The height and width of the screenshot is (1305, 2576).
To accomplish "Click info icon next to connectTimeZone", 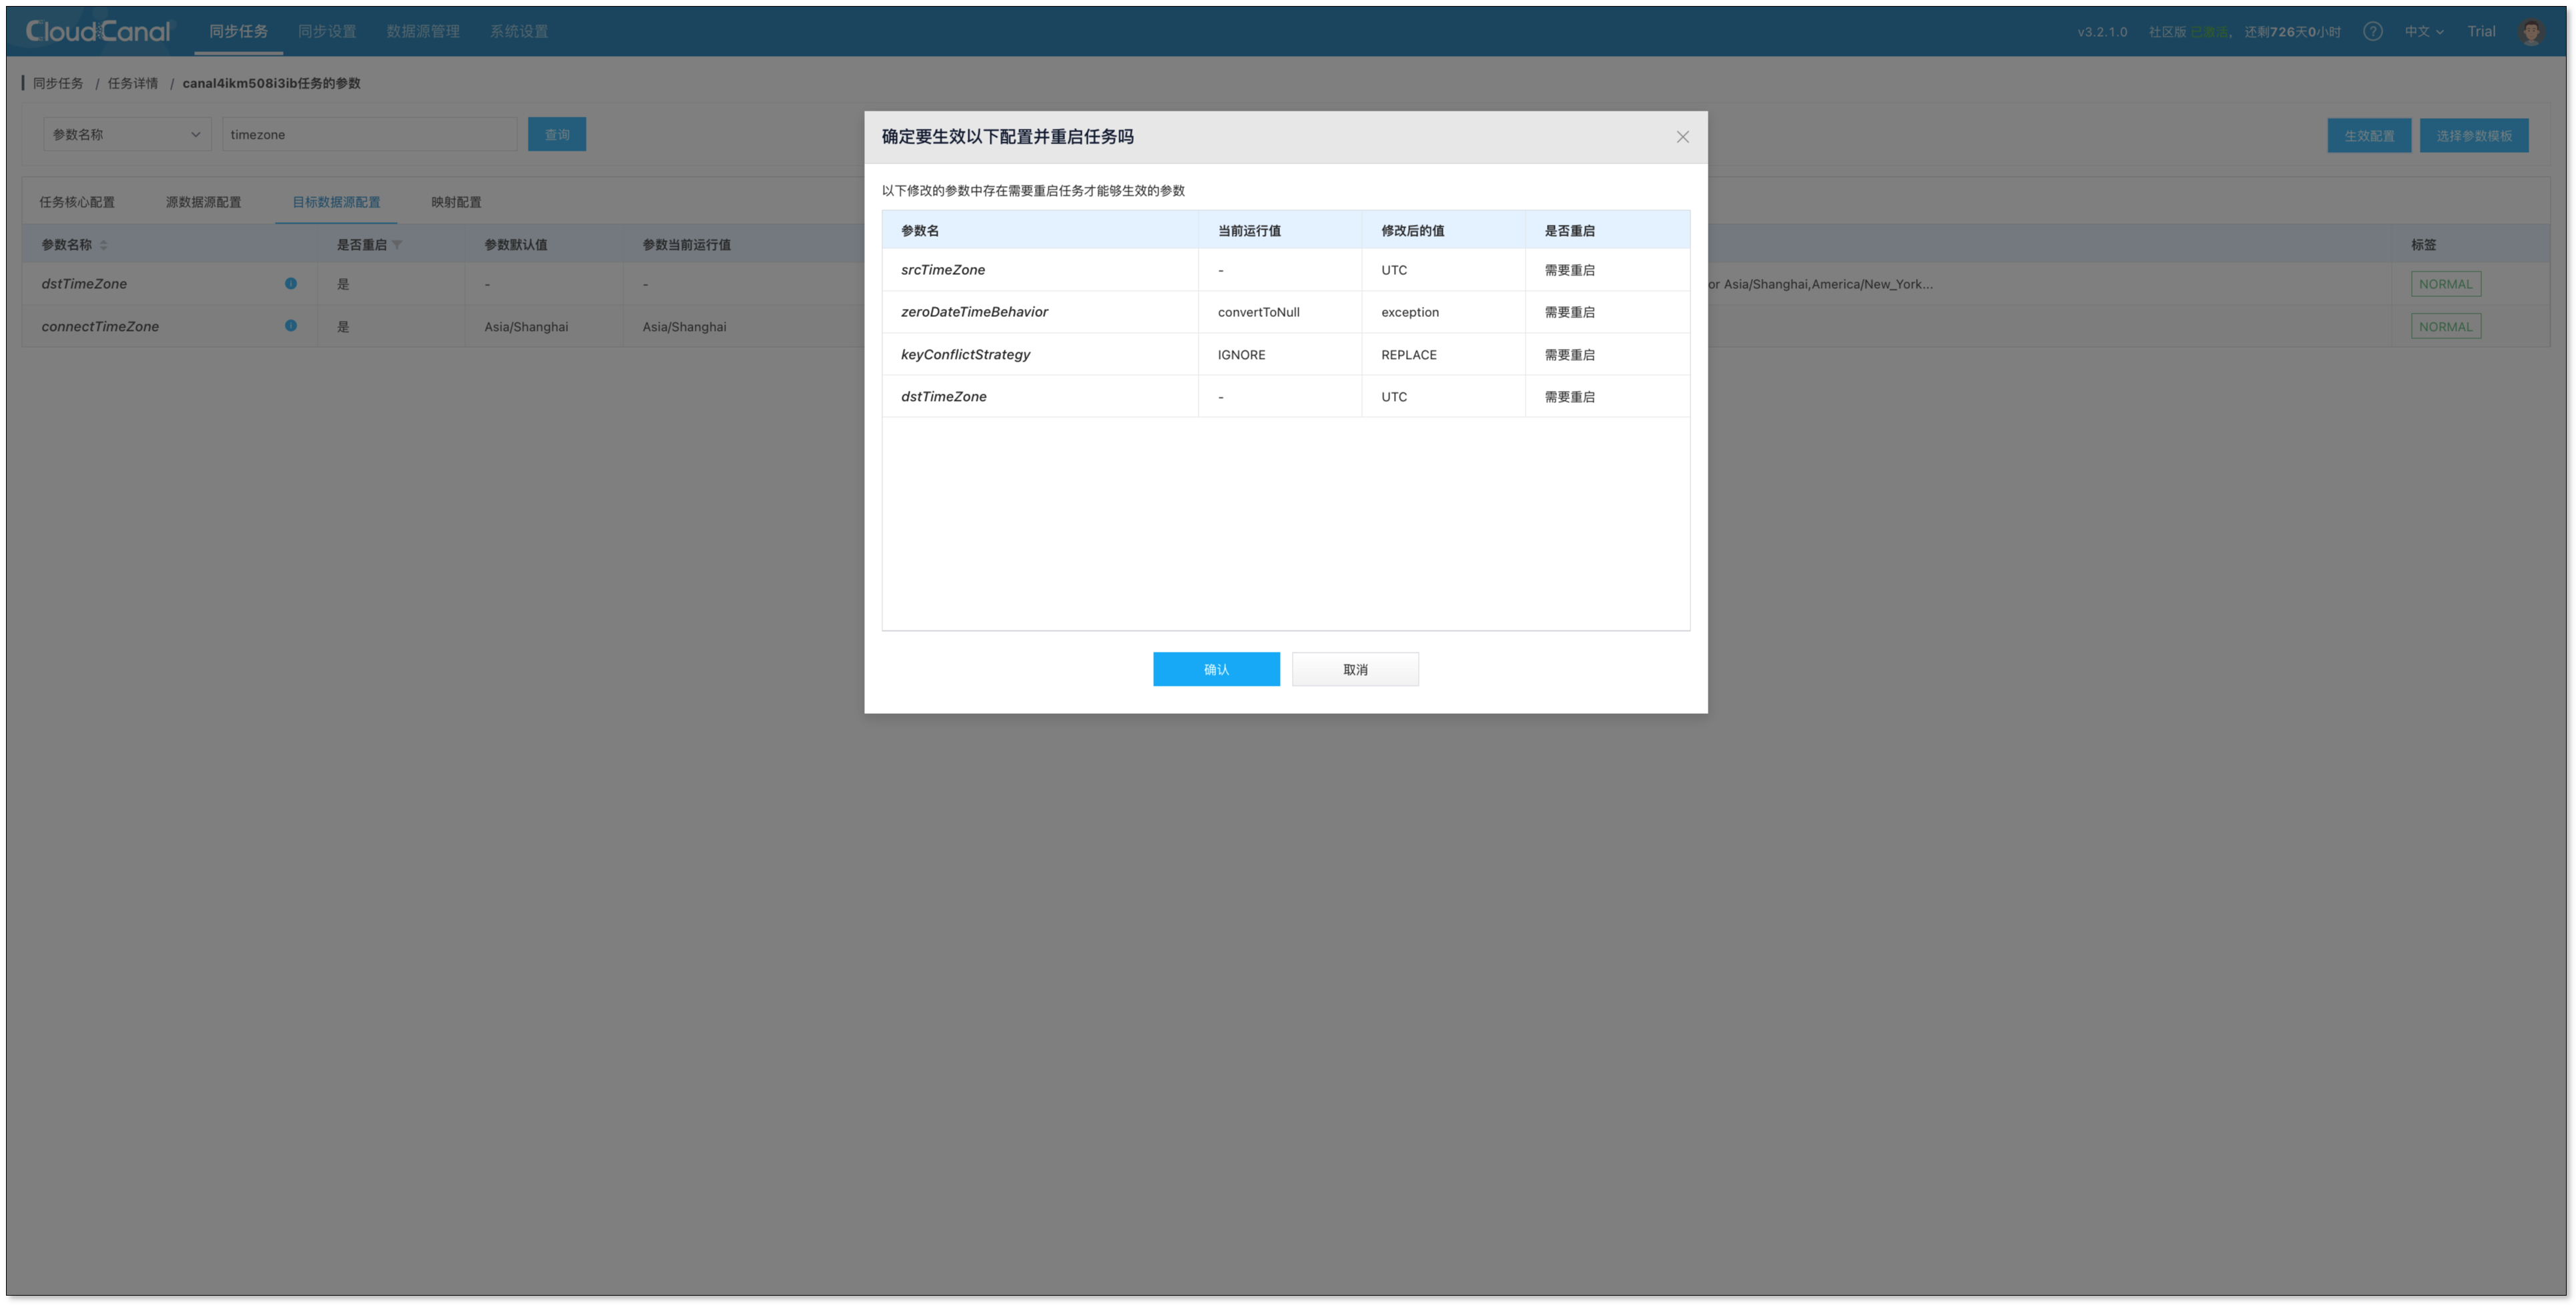I will click(x=291, y=326).
